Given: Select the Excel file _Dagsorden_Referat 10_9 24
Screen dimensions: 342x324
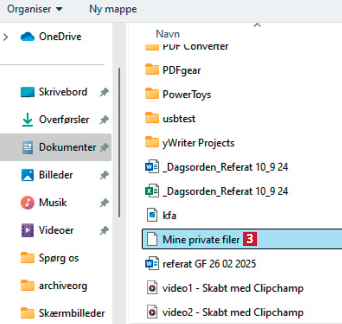Looking at the screenshot, I should (x=225, y=191).
